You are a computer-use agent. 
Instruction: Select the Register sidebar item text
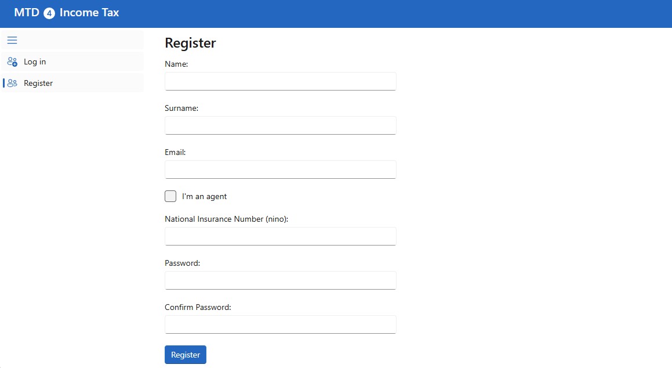tap(38, 83)
